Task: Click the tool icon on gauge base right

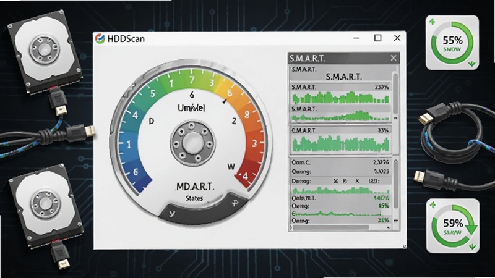Action: coord(235,203)
